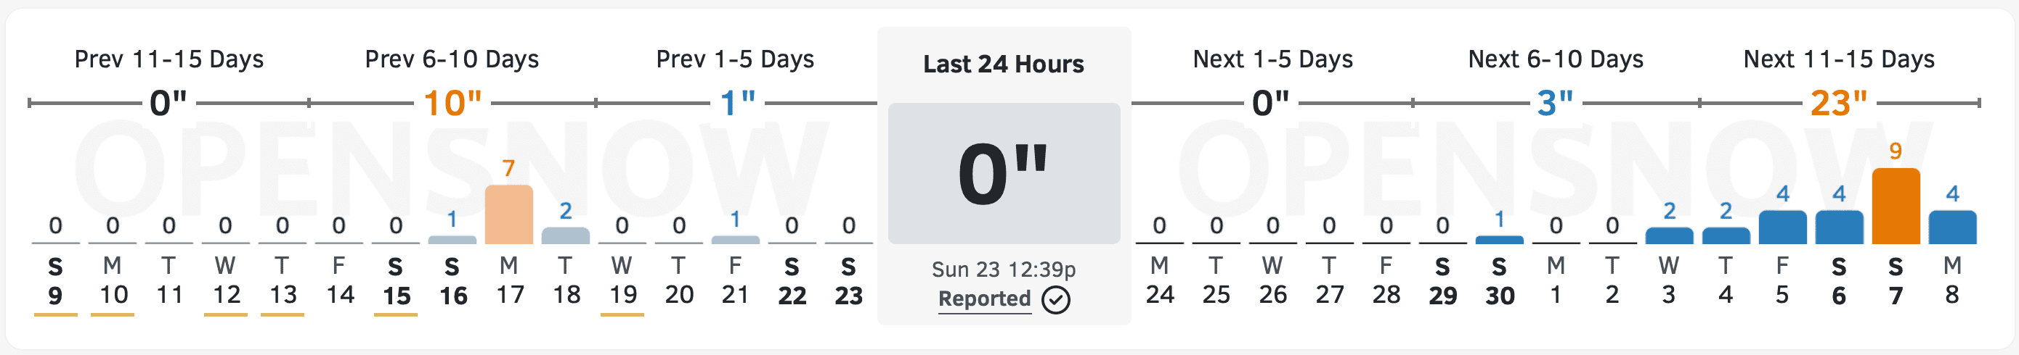This screenshot has width=2019, height=355.
Task: Select the 7-inch bar on Monday 17
Action: coord(508,214)
